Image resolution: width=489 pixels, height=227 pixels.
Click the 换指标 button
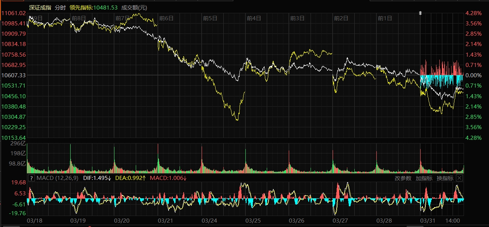[x=445, y=178]
